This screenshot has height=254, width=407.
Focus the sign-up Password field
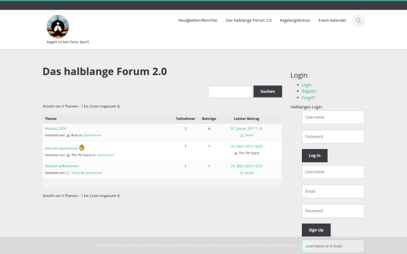[333, 211]
